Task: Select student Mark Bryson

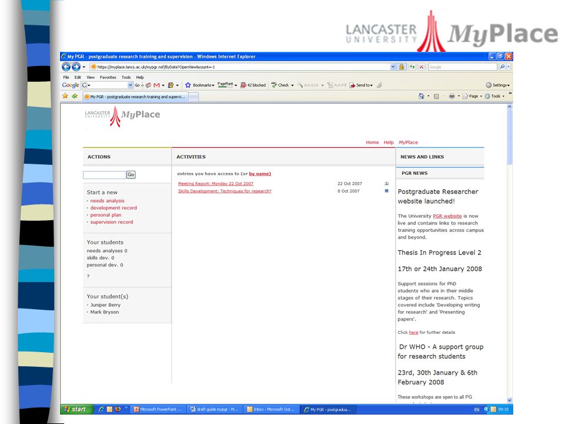Action: click(104, 312)
